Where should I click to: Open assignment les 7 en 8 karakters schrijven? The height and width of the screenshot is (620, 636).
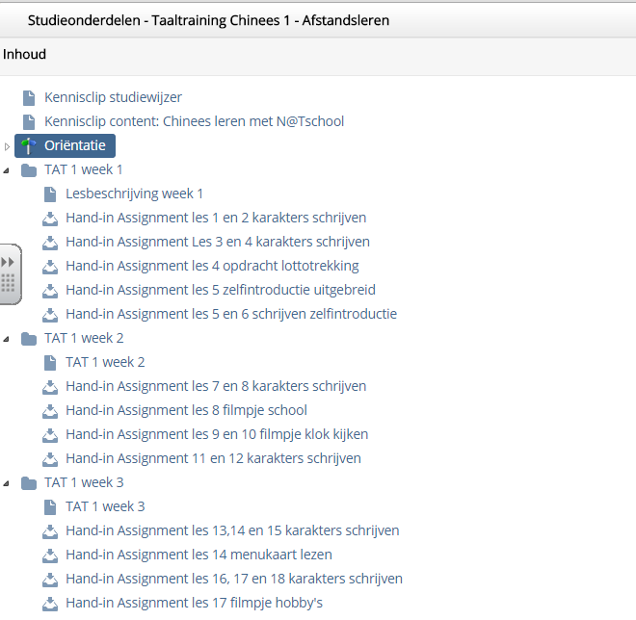[216, 386]
